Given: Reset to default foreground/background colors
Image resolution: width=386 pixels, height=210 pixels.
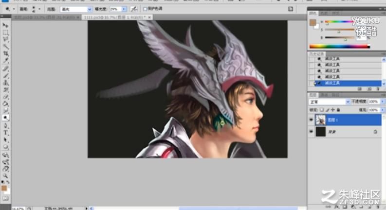Looking at the screenshot, I should point(2,182).
